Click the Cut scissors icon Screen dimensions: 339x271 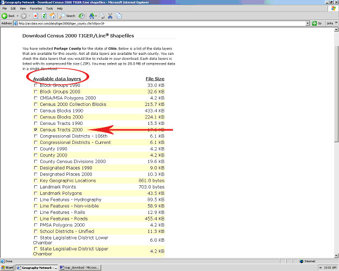(x=110, y=16)
